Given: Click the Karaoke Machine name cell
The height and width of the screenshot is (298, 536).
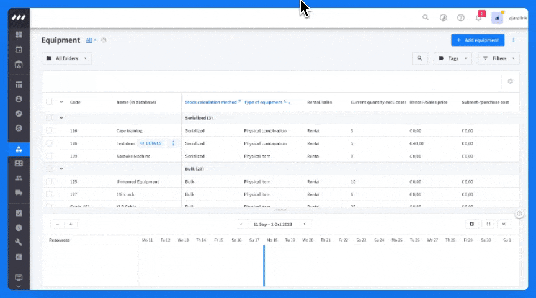Looking at the screenshot, I should tap(133, 156).
